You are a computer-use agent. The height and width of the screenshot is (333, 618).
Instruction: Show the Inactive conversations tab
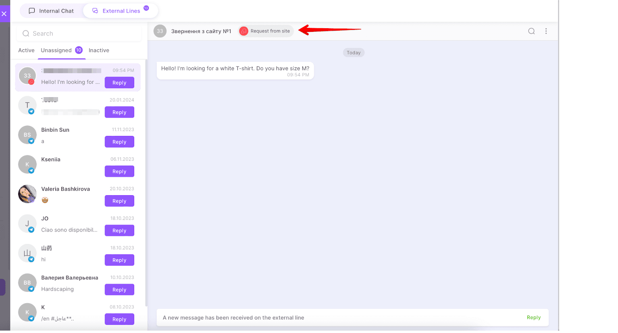click(99, 50)
